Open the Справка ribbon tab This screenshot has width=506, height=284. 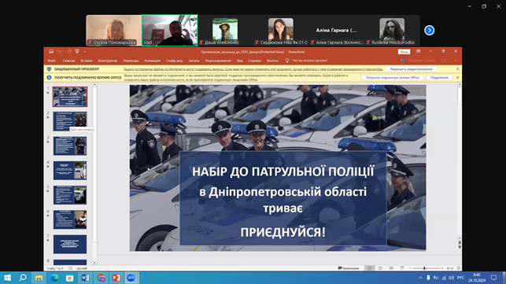click(255, 61)
